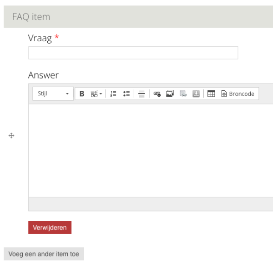Viewport: 273px width, 265px height.
Task: Open the language selector dropdown
Action: tap(96, 94)
